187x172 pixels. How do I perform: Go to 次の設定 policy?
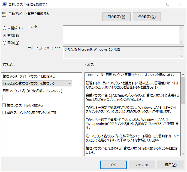[x=147, y=17]
